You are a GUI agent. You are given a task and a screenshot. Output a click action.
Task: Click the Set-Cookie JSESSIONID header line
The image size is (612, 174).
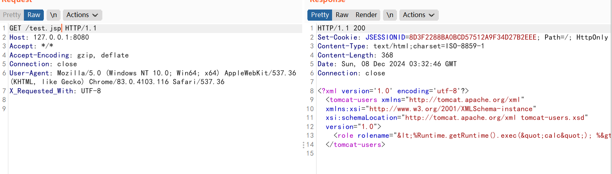(x=463, y=37)
